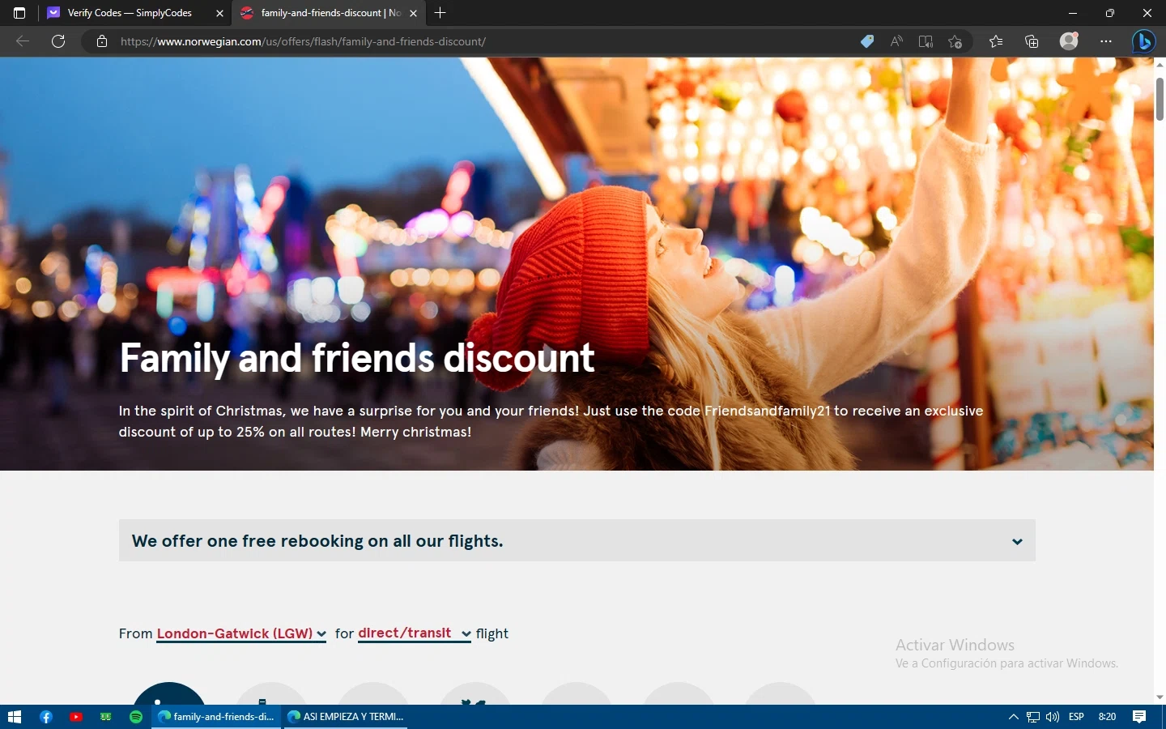Viewport: 1166px width, 729px height.
Task: Show hidden system tray icons
Action: 1013,717
